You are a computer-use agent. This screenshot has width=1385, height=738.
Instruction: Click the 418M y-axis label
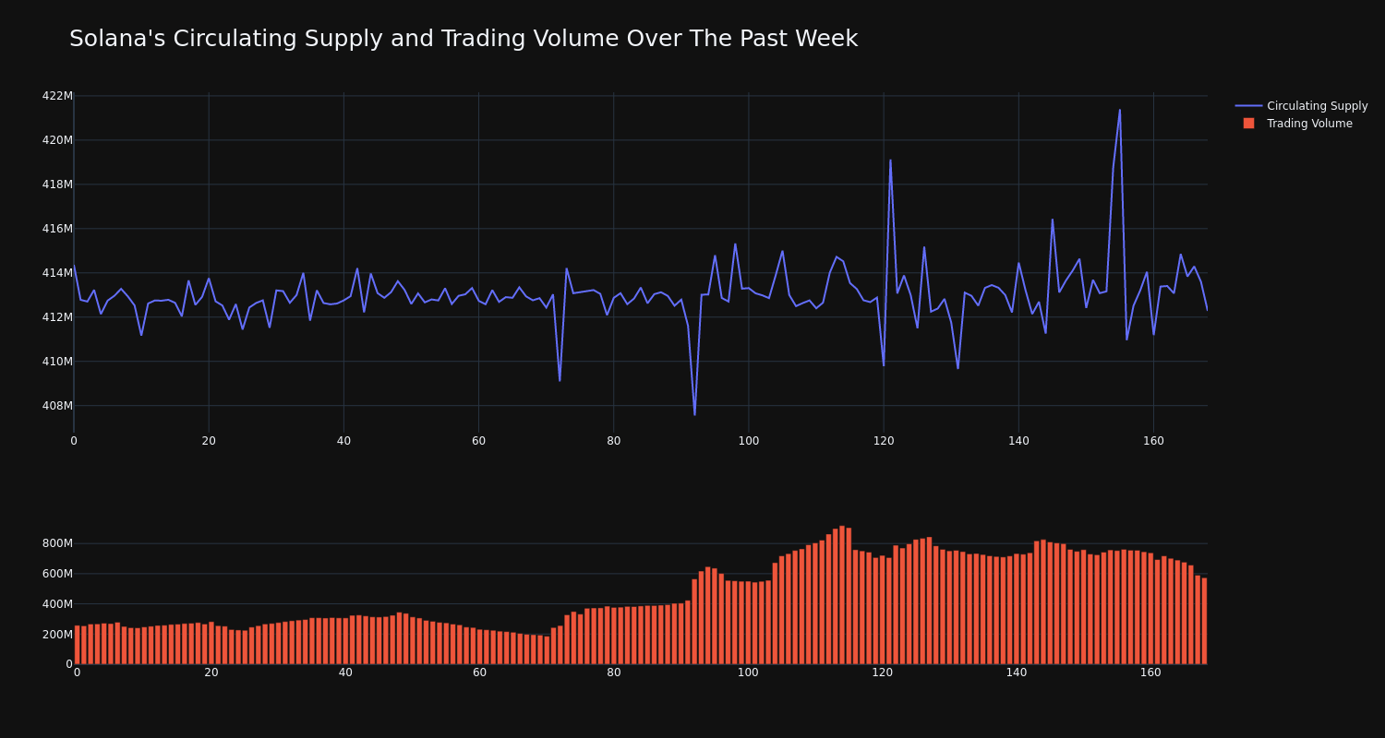coord(57,184)
